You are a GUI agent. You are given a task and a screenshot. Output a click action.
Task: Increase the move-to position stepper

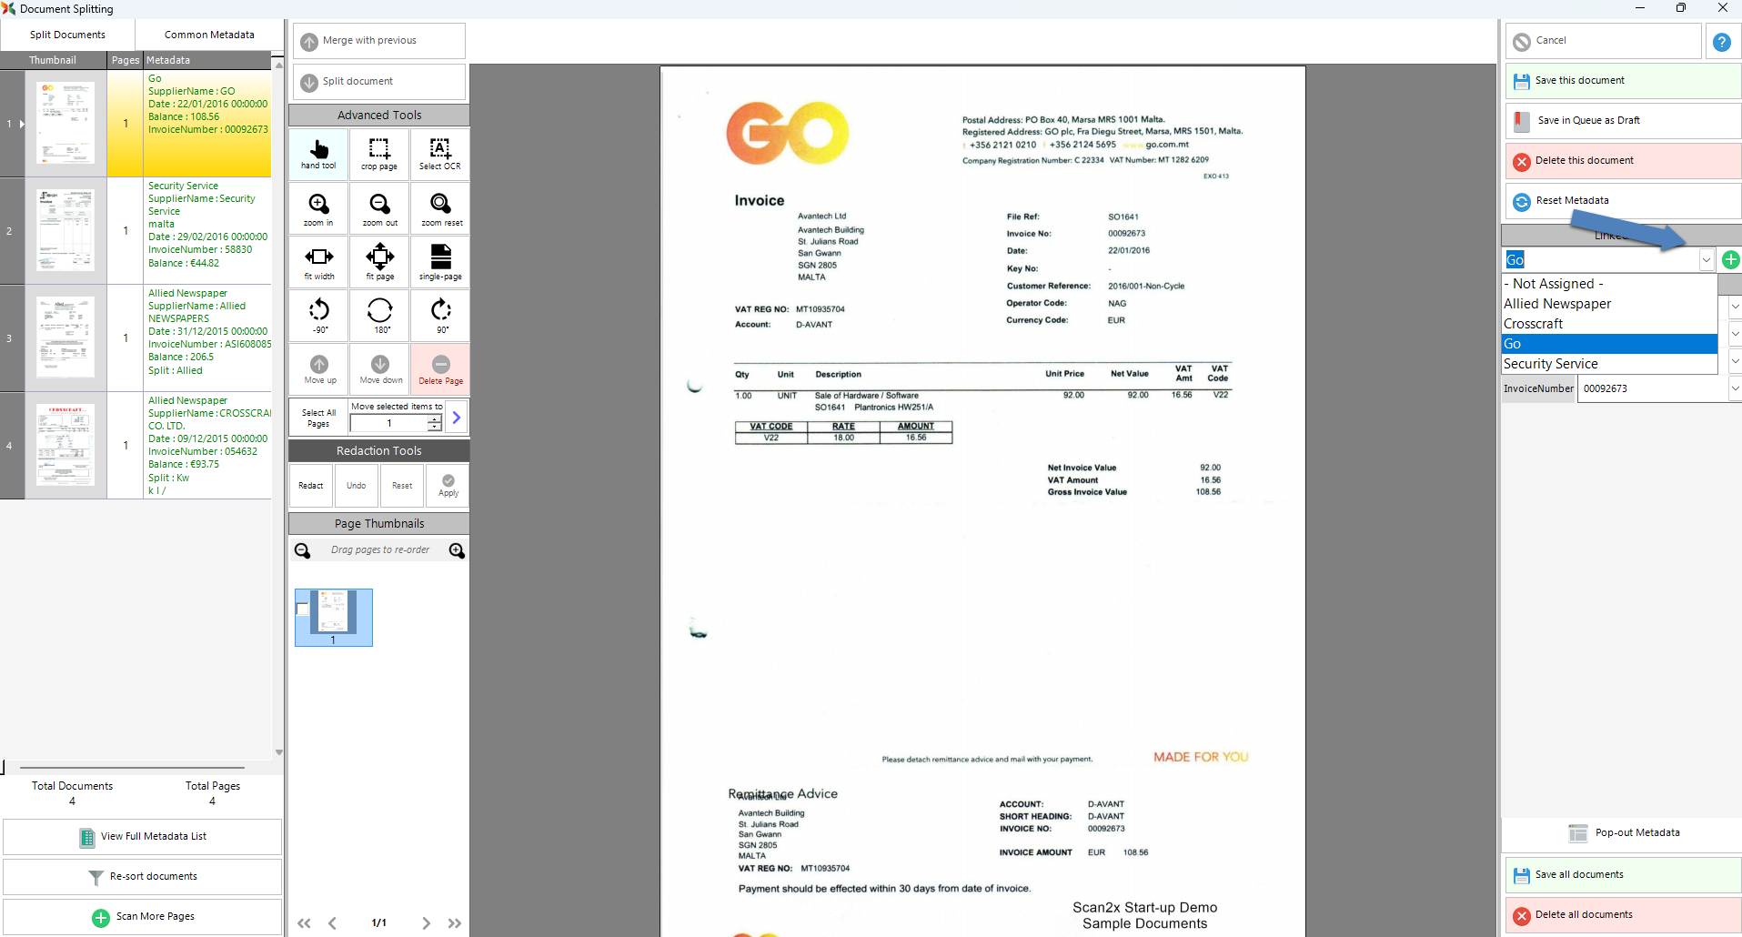435,419
